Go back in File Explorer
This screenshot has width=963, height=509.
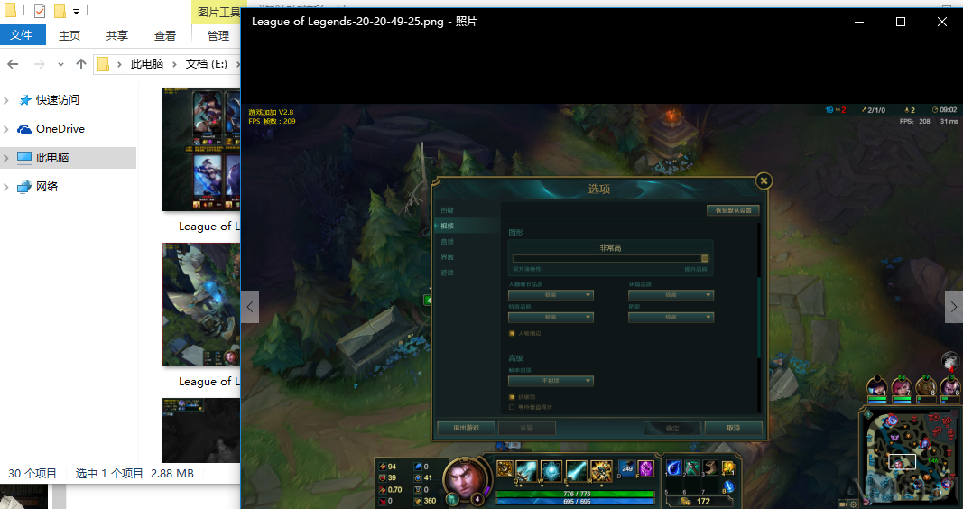[x=13, y=64]
